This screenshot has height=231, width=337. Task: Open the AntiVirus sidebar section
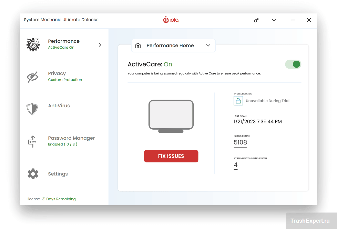[x=59, y=106]
